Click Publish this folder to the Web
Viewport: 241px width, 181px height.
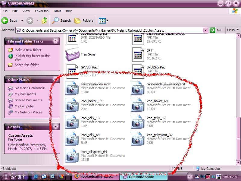click(x=32, y=58)
